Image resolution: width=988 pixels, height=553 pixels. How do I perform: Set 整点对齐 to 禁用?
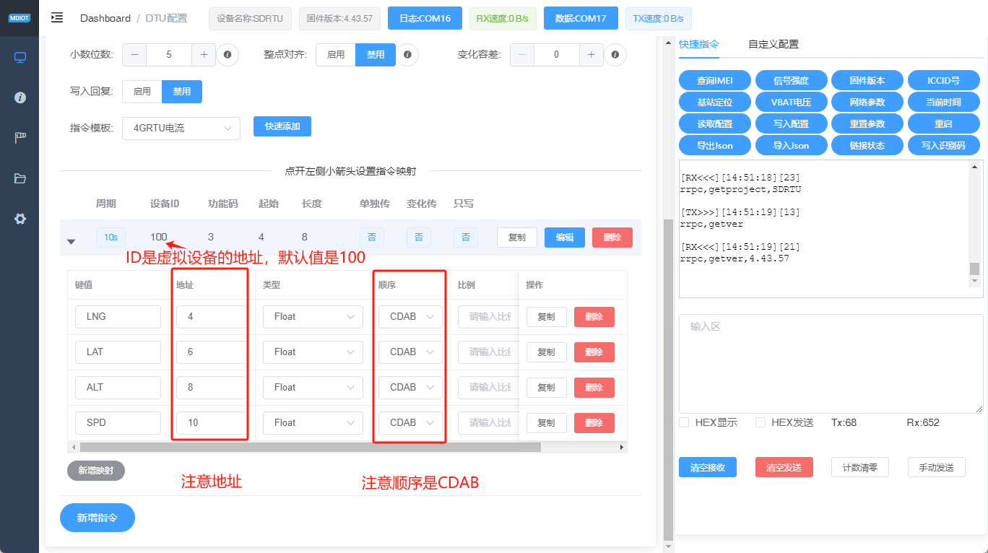coord(376,55)
